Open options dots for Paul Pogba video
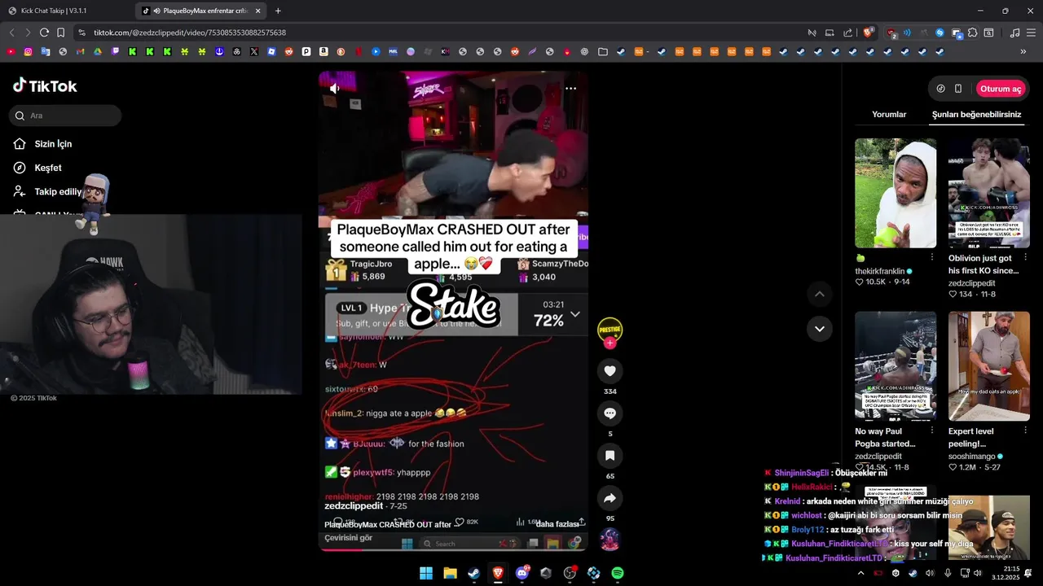This screenshot has height=586, width=1043. [931, 431]
